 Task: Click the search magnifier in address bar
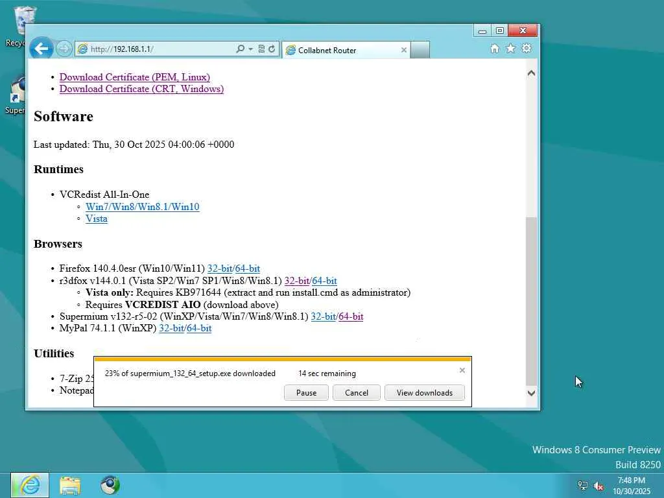click(240, 49)
